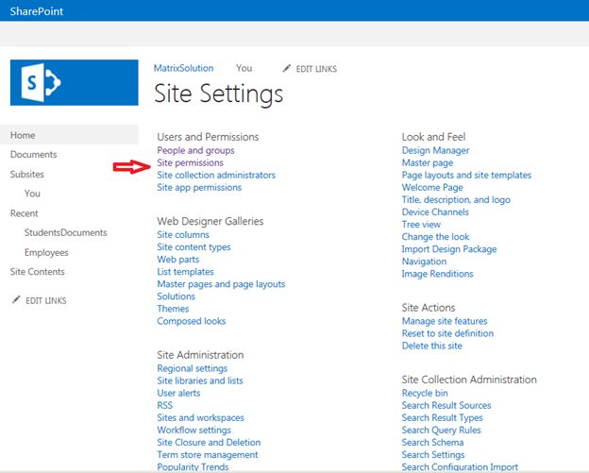Open People and groups

click(x=195, y=150)
